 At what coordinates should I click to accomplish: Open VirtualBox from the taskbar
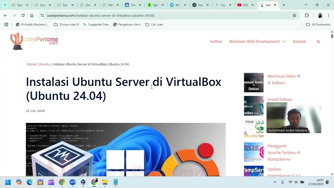[83, 182]
